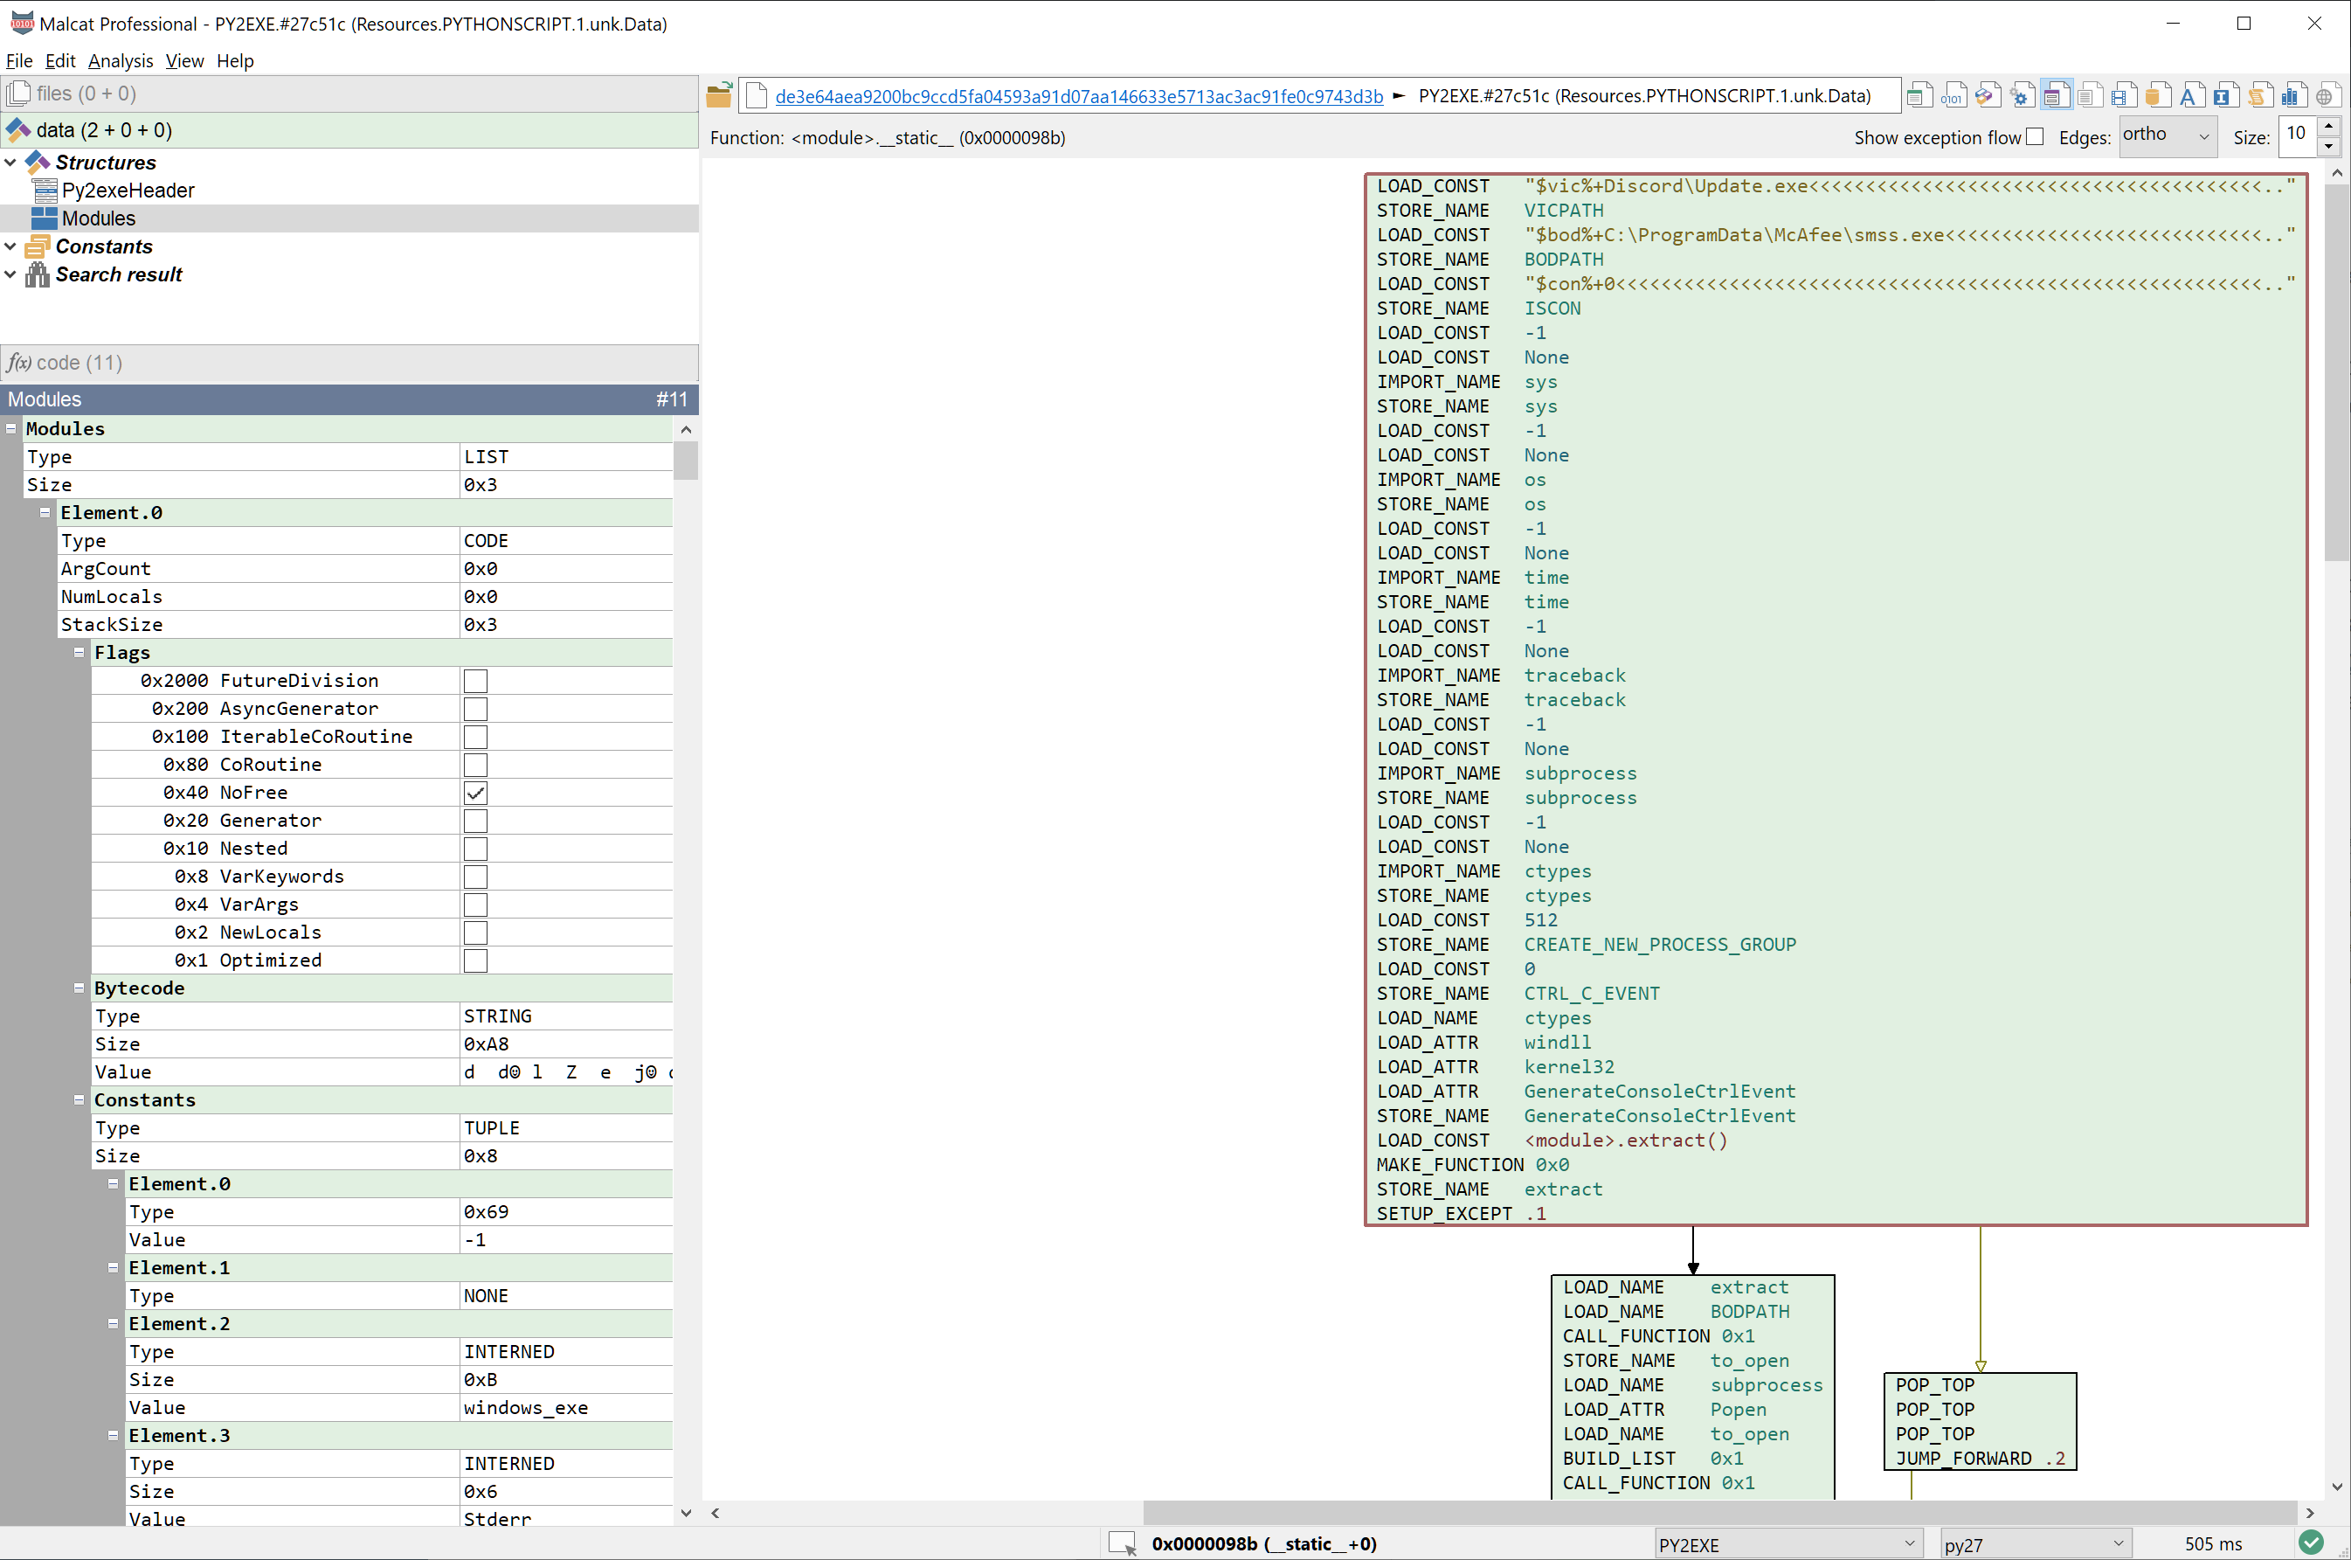Collapse the Search result tree node

point(11,274)
